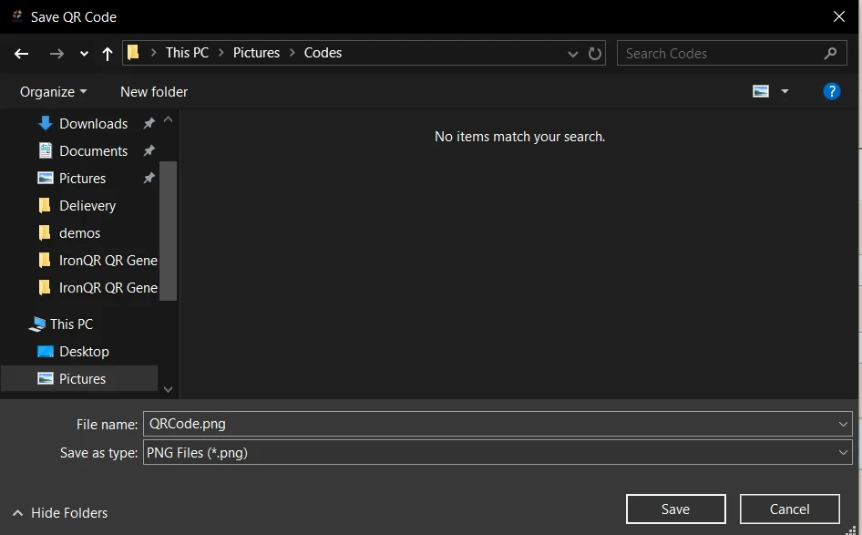Click the change view icon
The image size is (862, 535).
click(x=761, y=91)
